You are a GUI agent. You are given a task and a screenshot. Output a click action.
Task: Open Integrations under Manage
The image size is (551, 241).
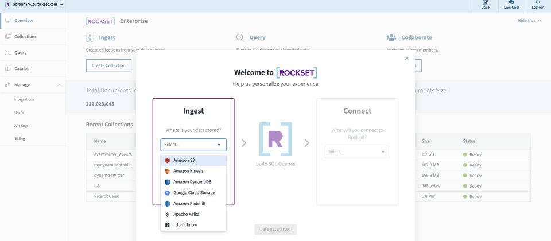tap(24, 99)
